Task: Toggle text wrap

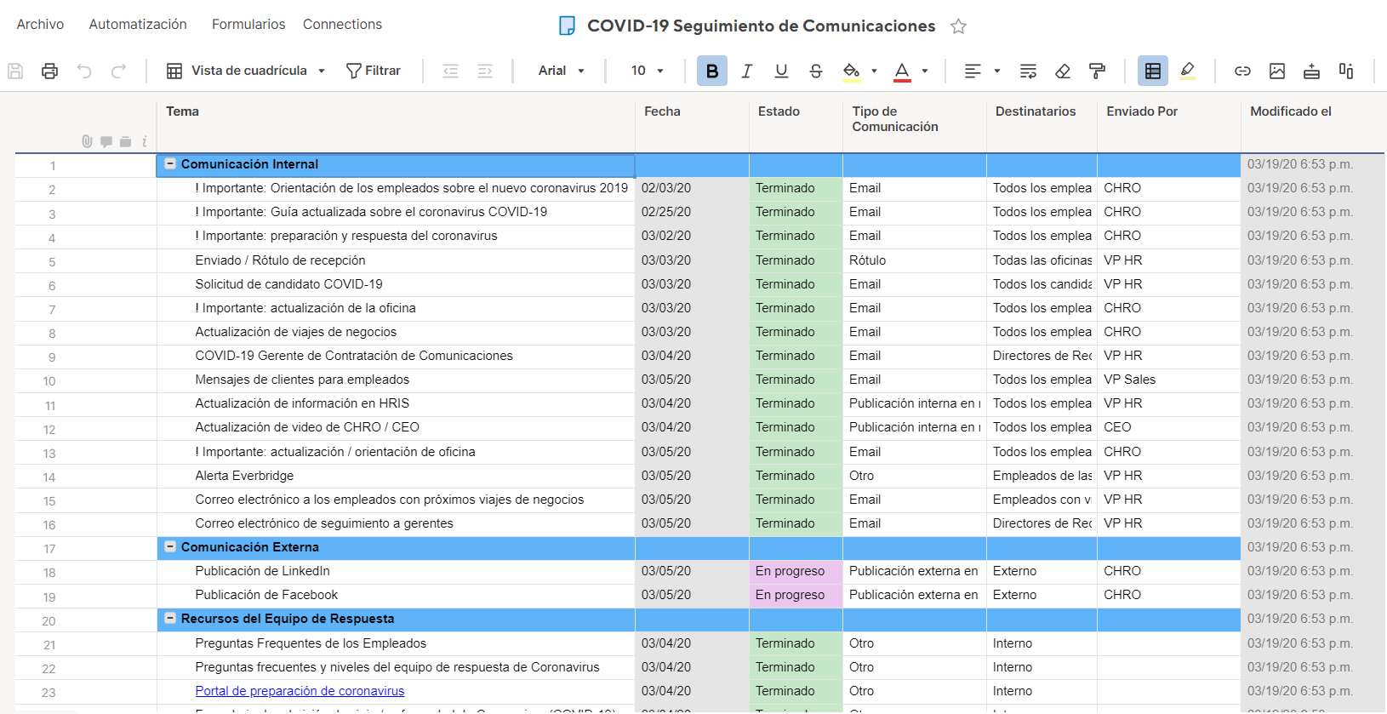Action: point(1028,71)
